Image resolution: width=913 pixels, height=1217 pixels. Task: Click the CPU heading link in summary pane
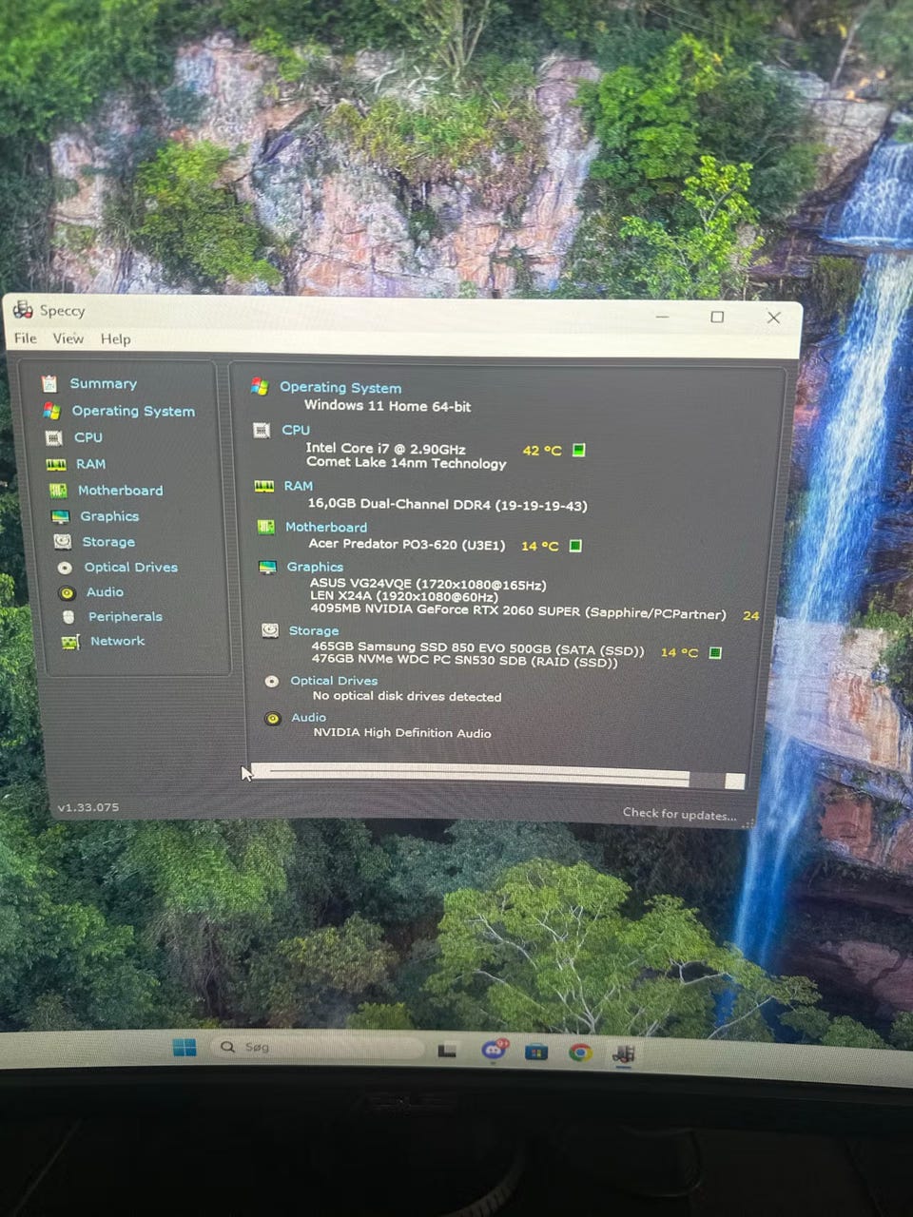pyautogui.click(x=296, y=430)
